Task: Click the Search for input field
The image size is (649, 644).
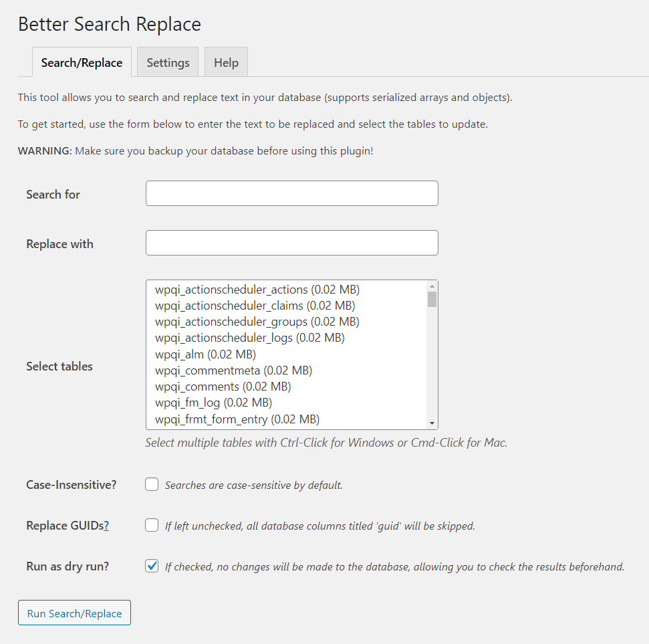Action: pos(292,193)
